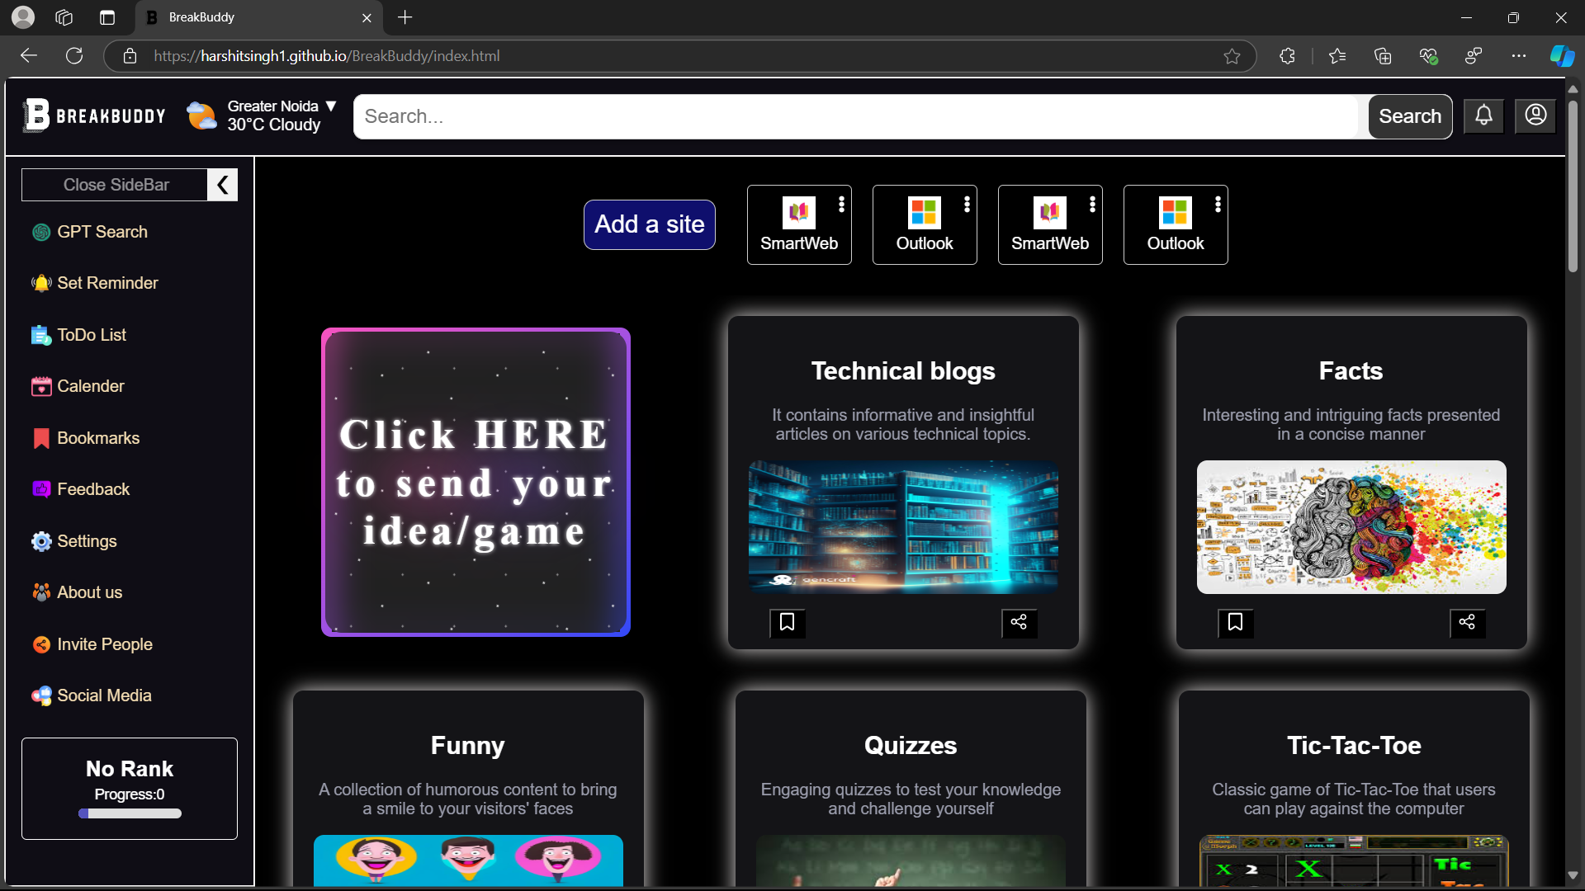The height and width of the screenshot is (891, 1585).
Task: Open the user profile icon
Action: [1535, 115]
